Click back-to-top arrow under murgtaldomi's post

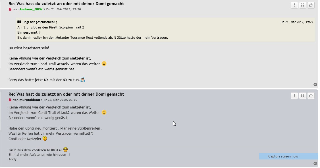click(x=315, y=163)
